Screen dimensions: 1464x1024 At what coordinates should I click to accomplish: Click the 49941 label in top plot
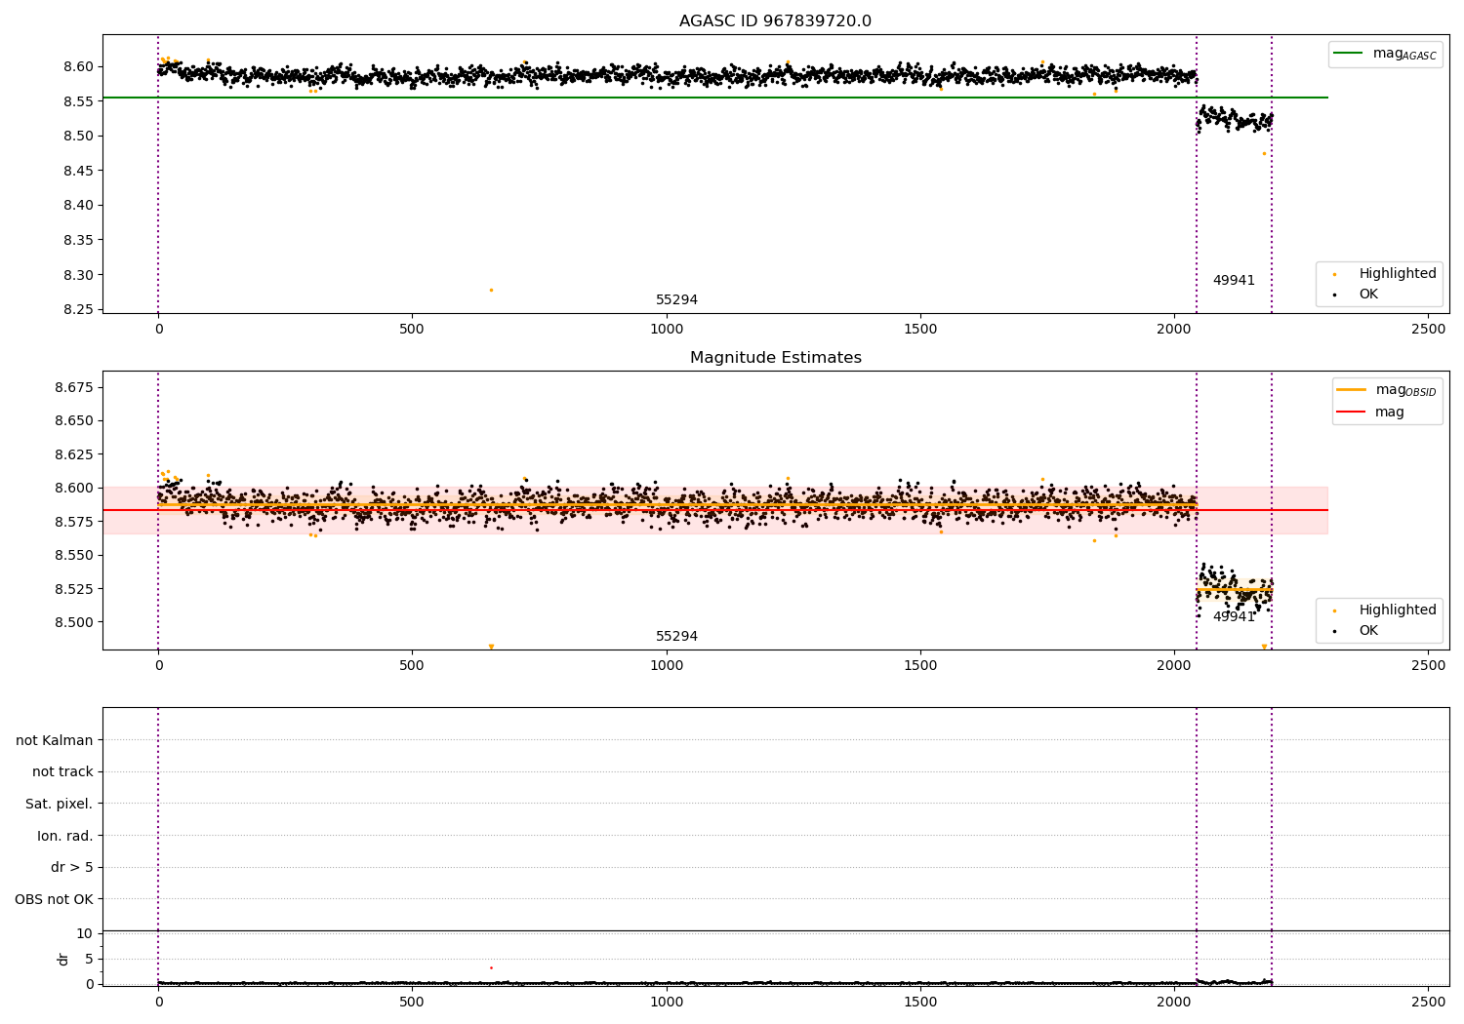point(1234,281)
